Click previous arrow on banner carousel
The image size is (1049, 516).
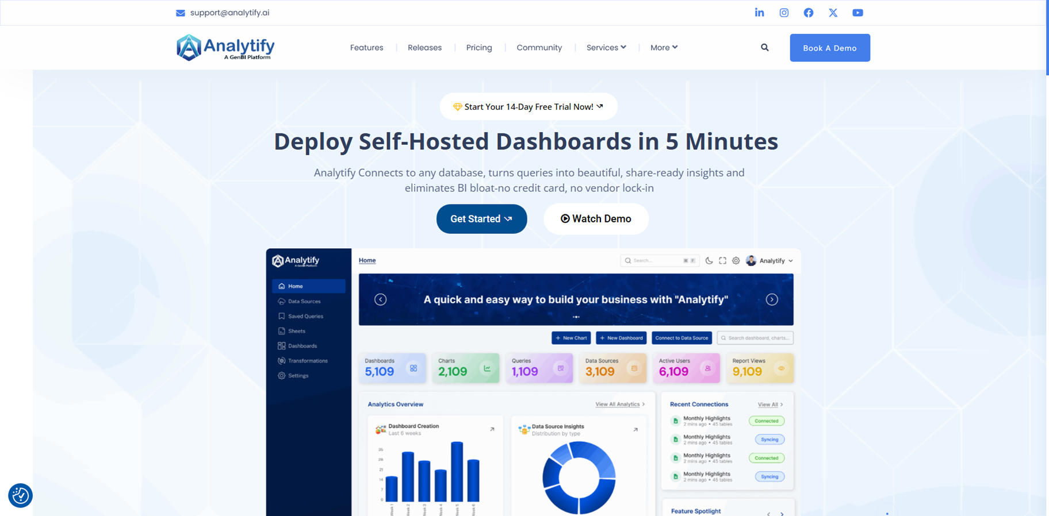[380, 299]
